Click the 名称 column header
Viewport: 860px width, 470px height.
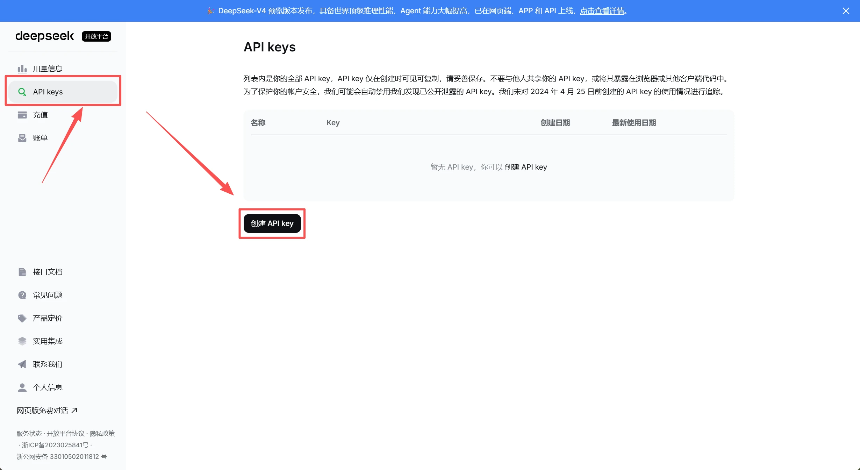click(x=258, y=123)
